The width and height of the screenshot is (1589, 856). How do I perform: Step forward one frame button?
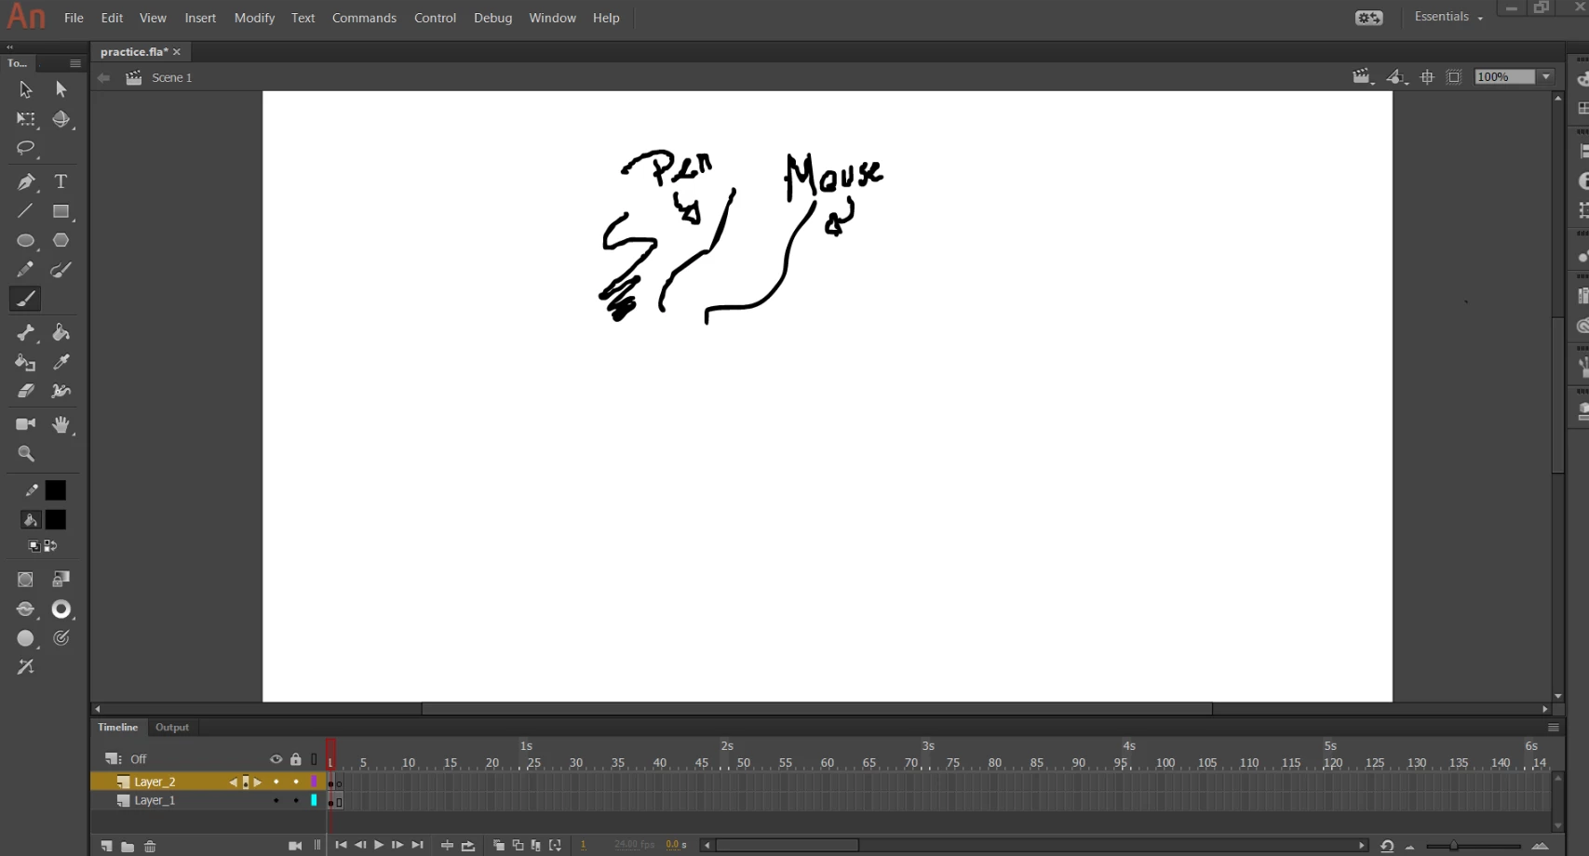[397, 845]
